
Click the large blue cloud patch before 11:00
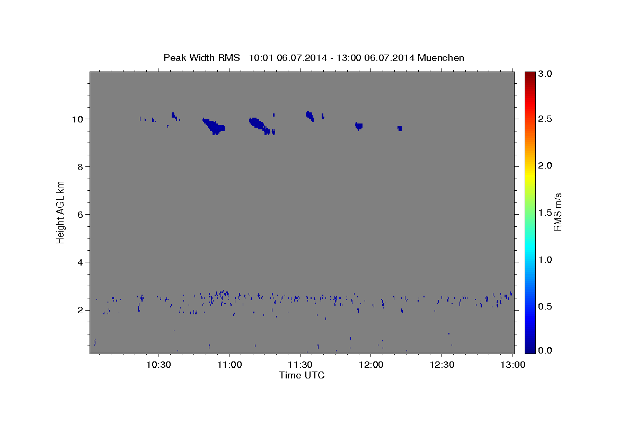click(214, 126)
